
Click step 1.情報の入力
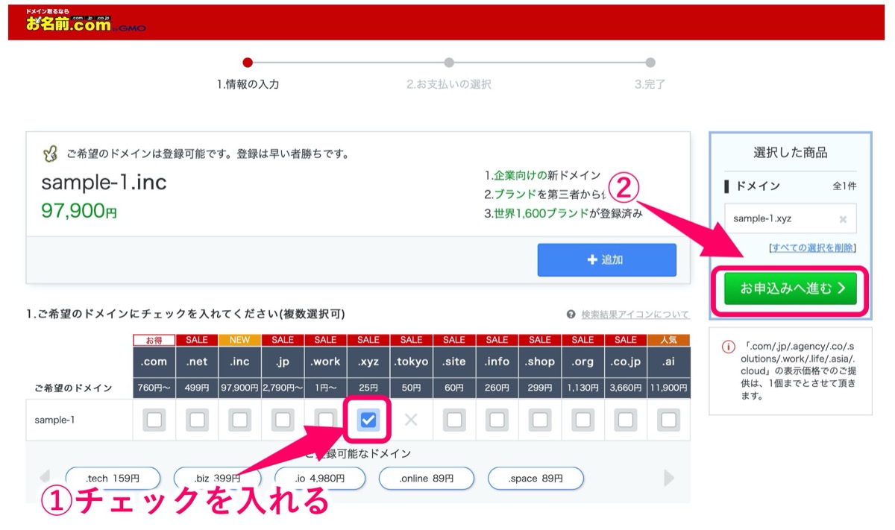tap(248, 84)
